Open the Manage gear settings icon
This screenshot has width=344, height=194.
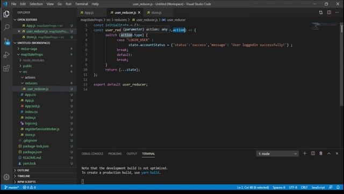(x=6, y=177)
